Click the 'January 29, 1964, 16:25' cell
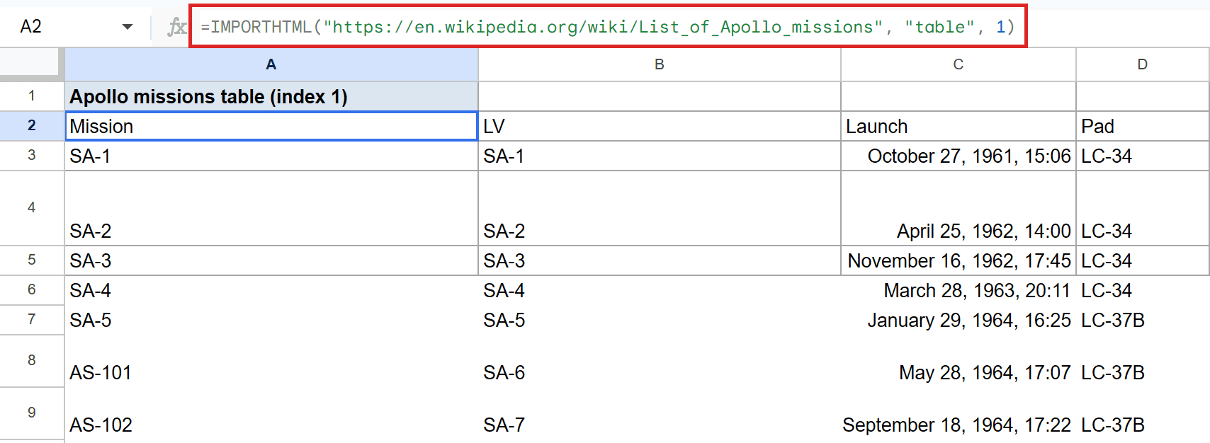Viewport: 1210px width, 443px height. coord(959,320)
